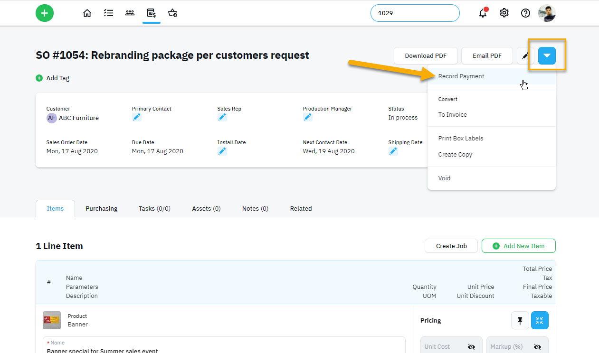Collapse the Pricing panel with the blue arrows
This screenshot has height=353, width=599.
[x=540, y=320]
